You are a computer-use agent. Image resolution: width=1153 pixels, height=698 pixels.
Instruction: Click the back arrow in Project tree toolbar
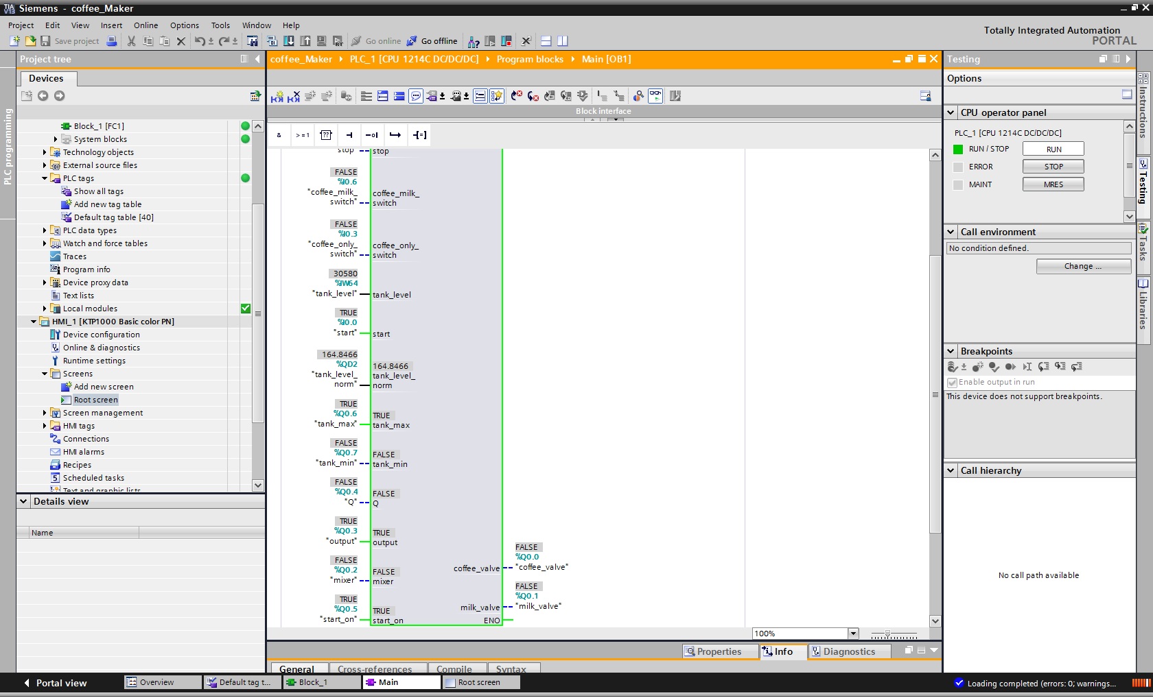point(43,96)
